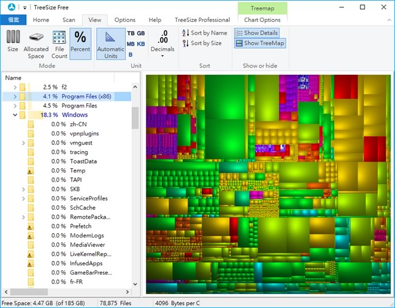Screen dimensions: 395x308
Task: Switch to Allocated Space mode
Action: (x=36, y=42)
